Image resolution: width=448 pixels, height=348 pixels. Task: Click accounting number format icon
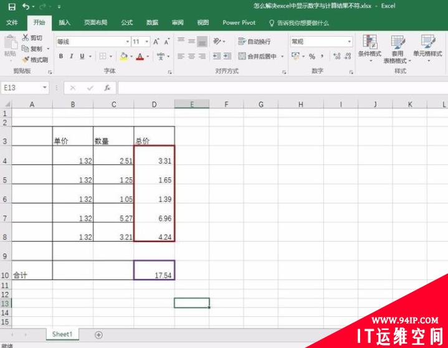coord(295,56)
